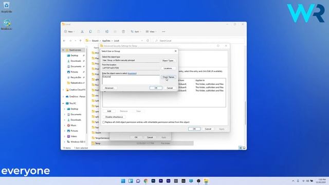This screenshot has width=329, height=185.
Task: Click Check Names in Select User dialog
Action: (x=168, y=77)
